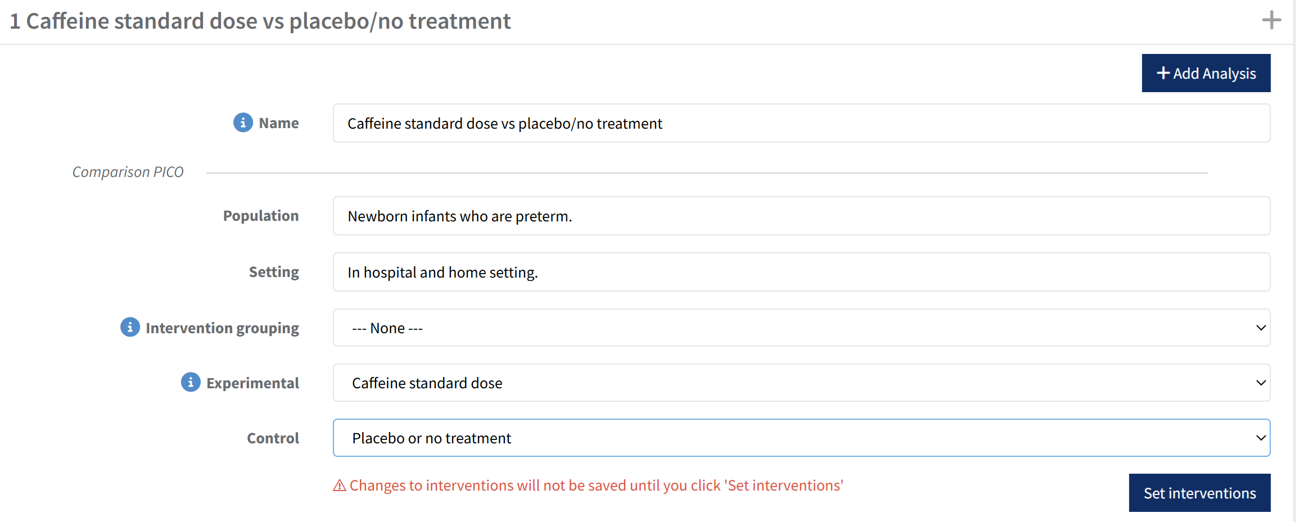Click the red unsaved interventions warning text
This screenshot has height=522, width=1296.
point(596,485)
